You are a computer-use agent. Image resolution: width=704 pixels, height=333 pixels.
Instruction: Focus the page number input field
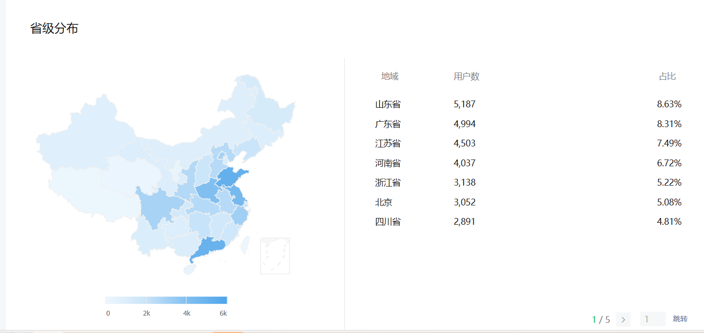pyautogui.click(x=652, y=319)
